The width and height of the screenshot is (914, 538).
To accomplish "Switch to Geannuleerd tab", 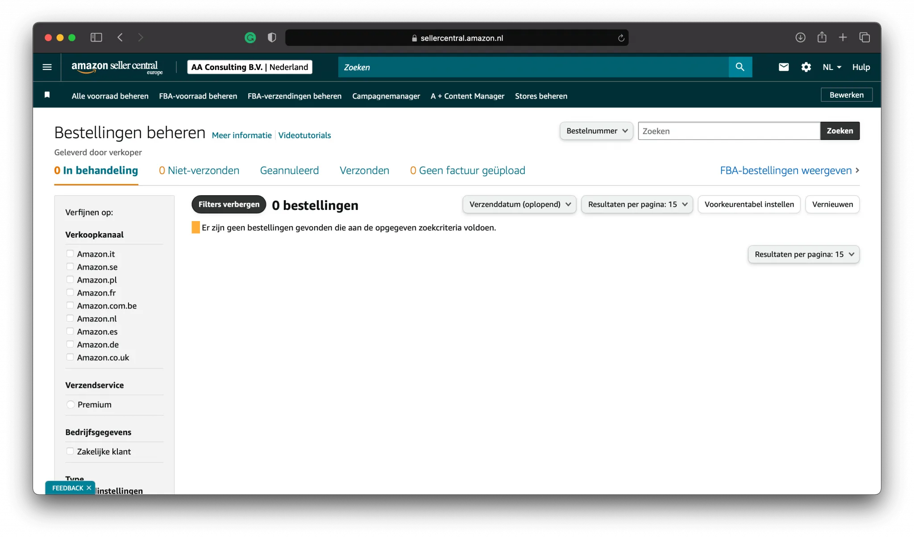I will (289, 170).
